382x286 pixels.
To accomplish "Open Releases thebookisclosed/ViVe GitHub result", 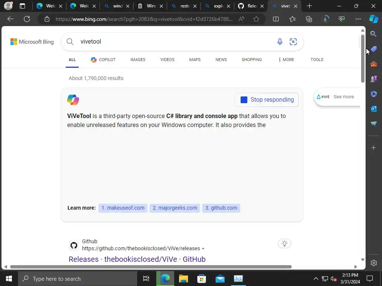I will pyautogui.click(x=137, y=259).
